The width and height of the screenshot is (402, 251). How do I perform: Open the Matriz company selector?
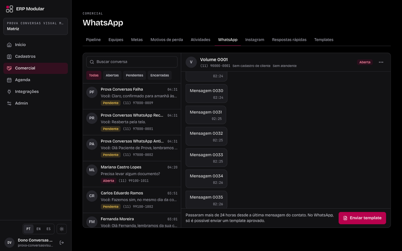pos(35,26)
